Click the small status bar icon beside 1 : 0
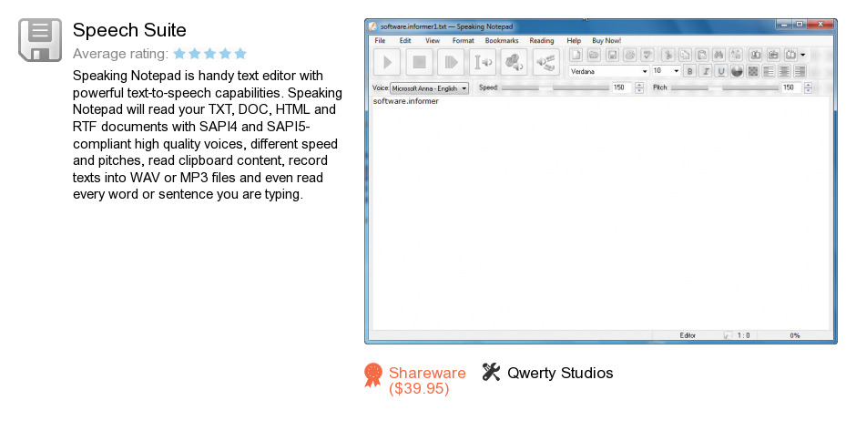 727,336
